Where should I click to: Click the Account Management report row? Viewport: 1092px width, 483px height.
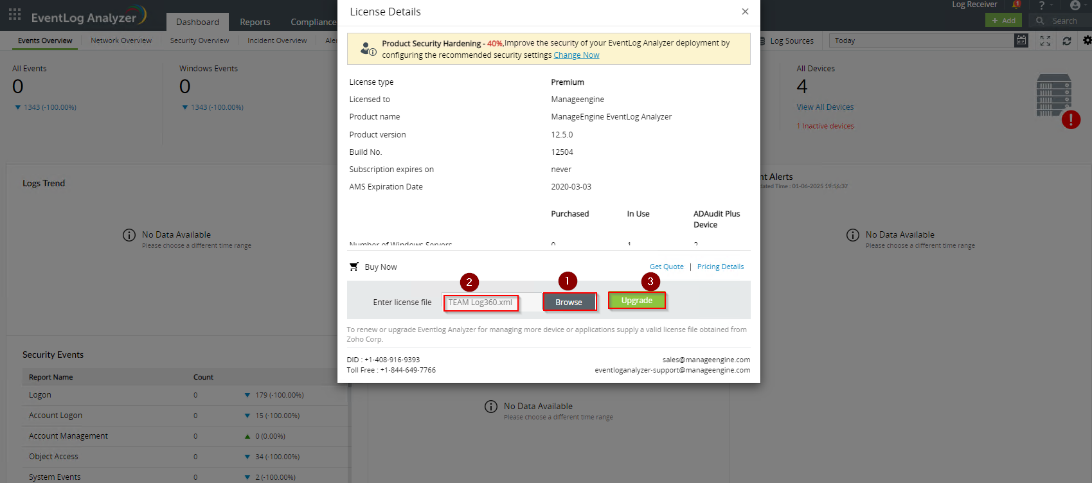(x=186, y=436)
